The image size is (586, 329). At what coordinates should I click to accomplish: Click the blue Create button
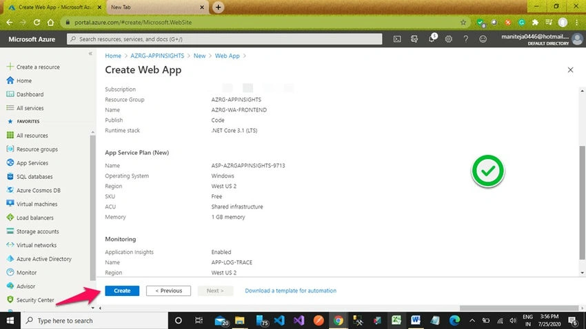(122, 290)
